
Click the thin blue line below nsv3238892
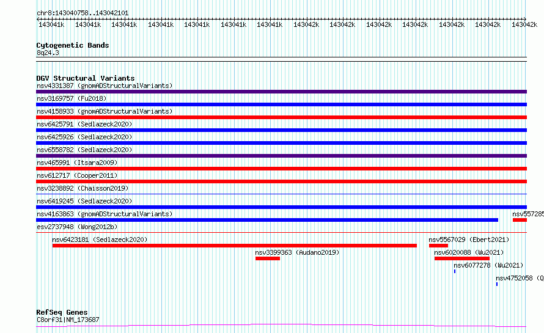[281, 194]
